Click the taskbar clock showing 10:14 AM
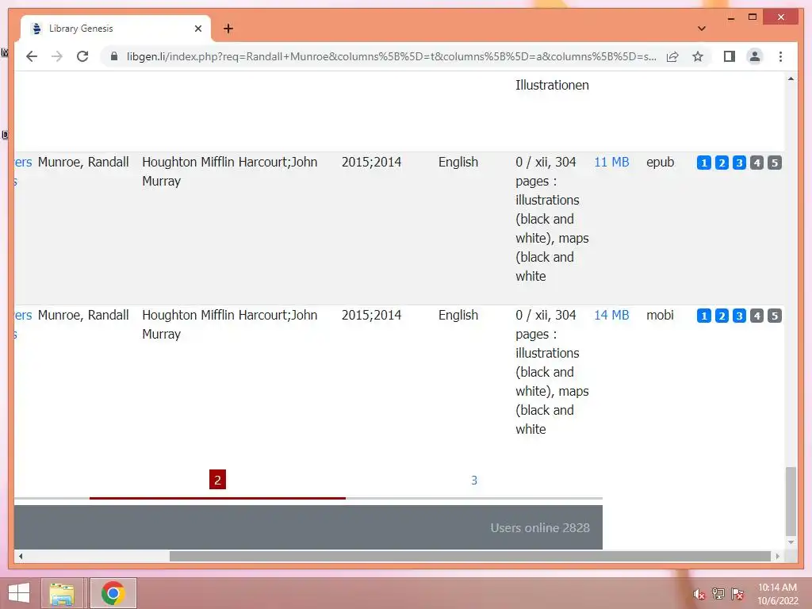Image resolution: width=812 pixels, height=609 pixels. coord(777,594)
